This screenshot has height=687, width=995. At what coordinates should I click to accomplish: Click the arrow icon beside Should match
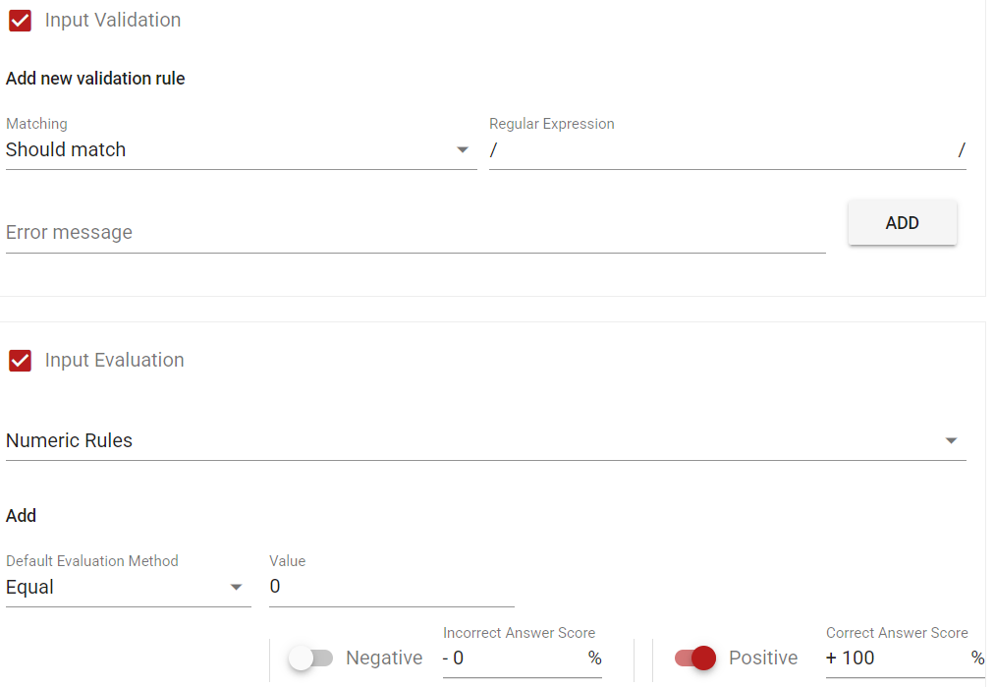(463, 150)
